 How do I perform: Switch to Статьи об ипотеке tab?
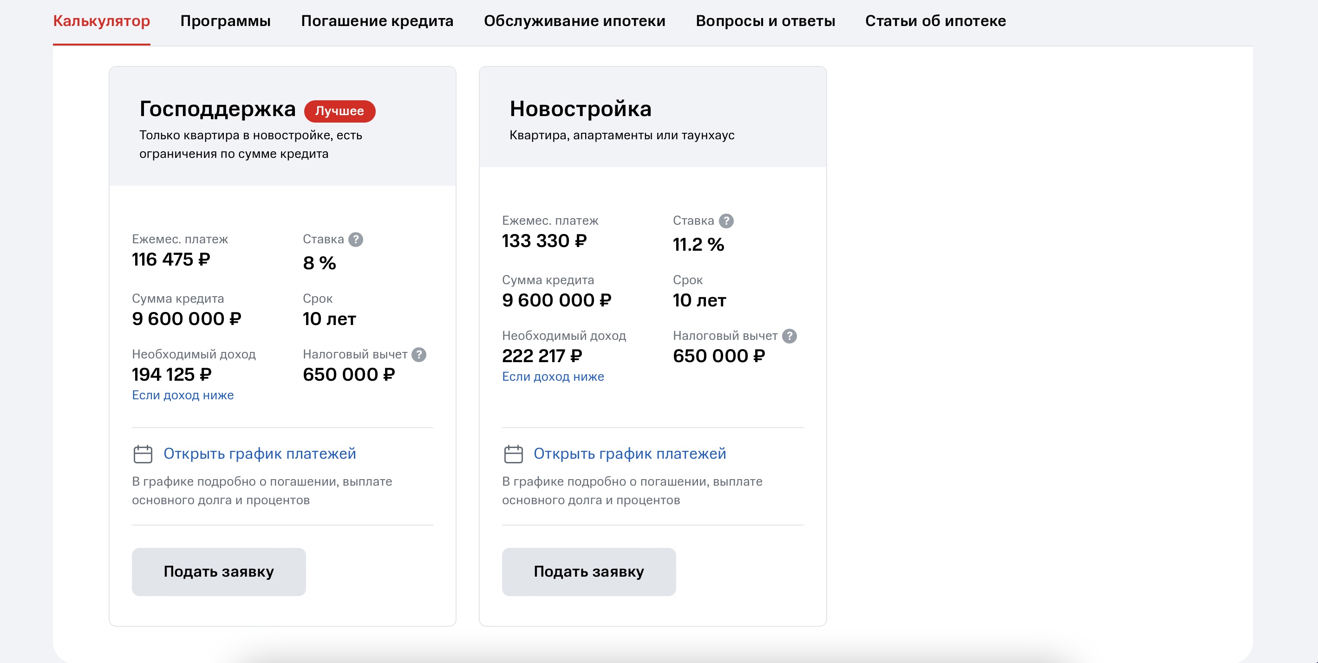pos(935,21)
